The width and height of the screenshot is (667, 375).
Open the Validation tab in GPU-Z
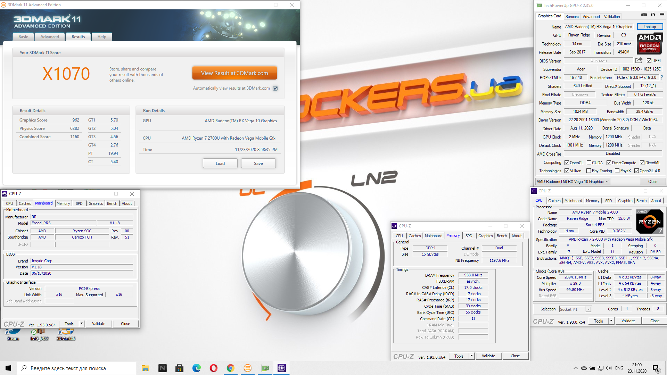[612, 17]
